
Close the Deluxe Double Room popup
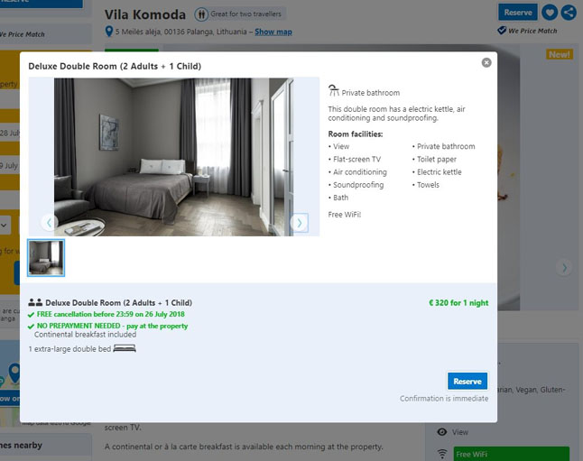tap(486, 62)
